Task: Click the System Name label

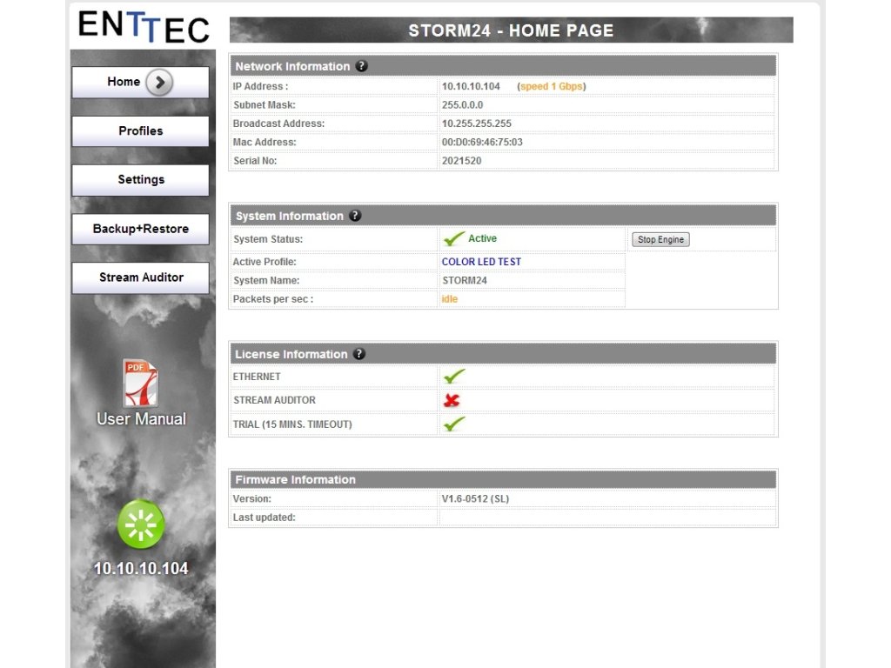Action: (x=266, y=281)
